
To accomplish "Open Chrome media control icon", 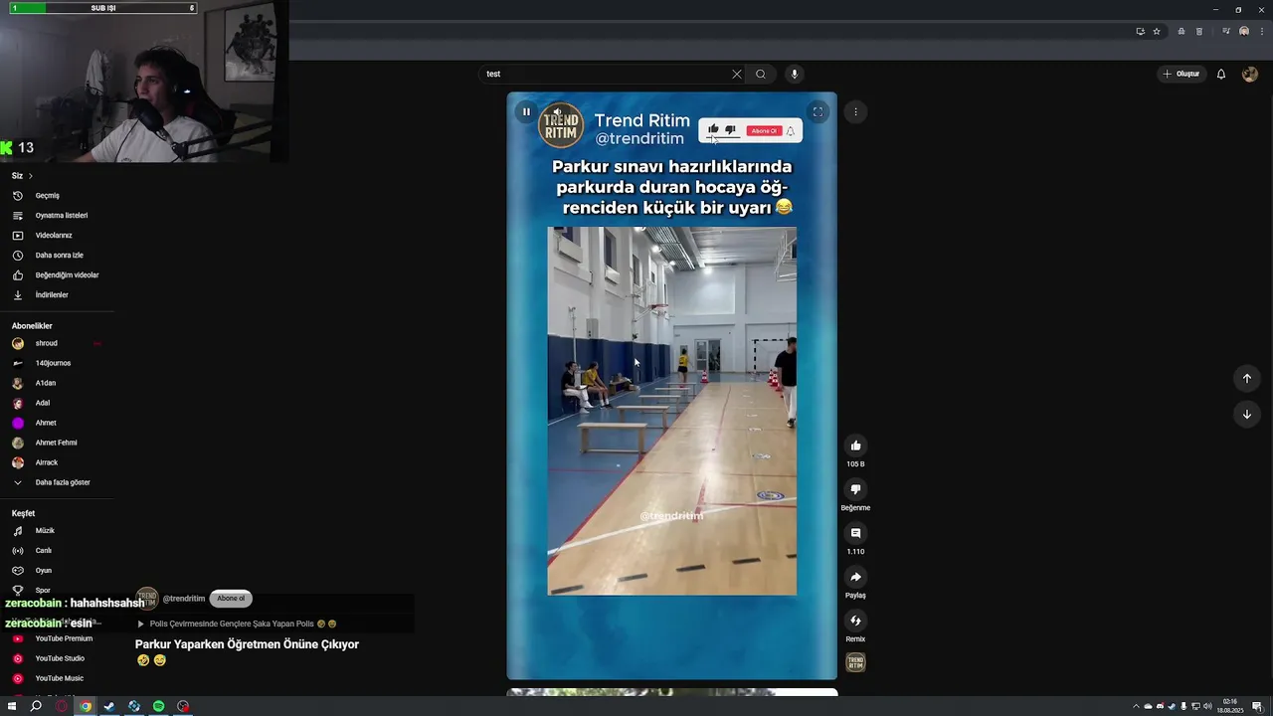I will pyautogui.click(x=1226, y=32).
